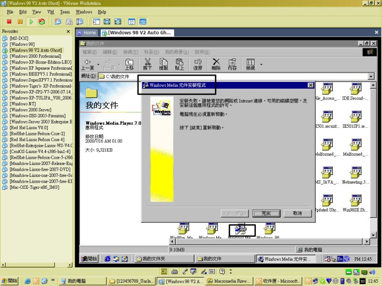Select [Windows NT] in Favorites
The height and width of the screenshot is (286, 382).
click(x=22, y=104)
